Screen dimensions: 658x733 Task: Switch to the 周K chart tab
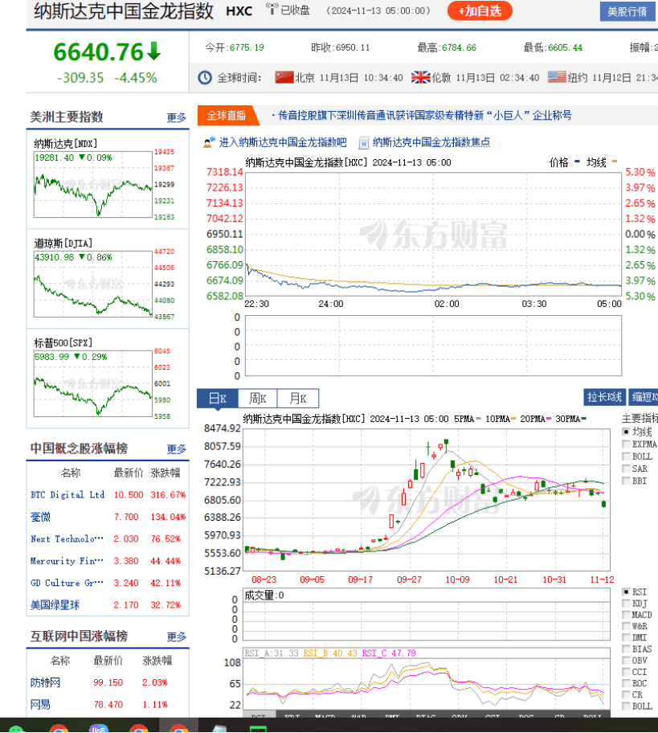[x=258, y=399]
